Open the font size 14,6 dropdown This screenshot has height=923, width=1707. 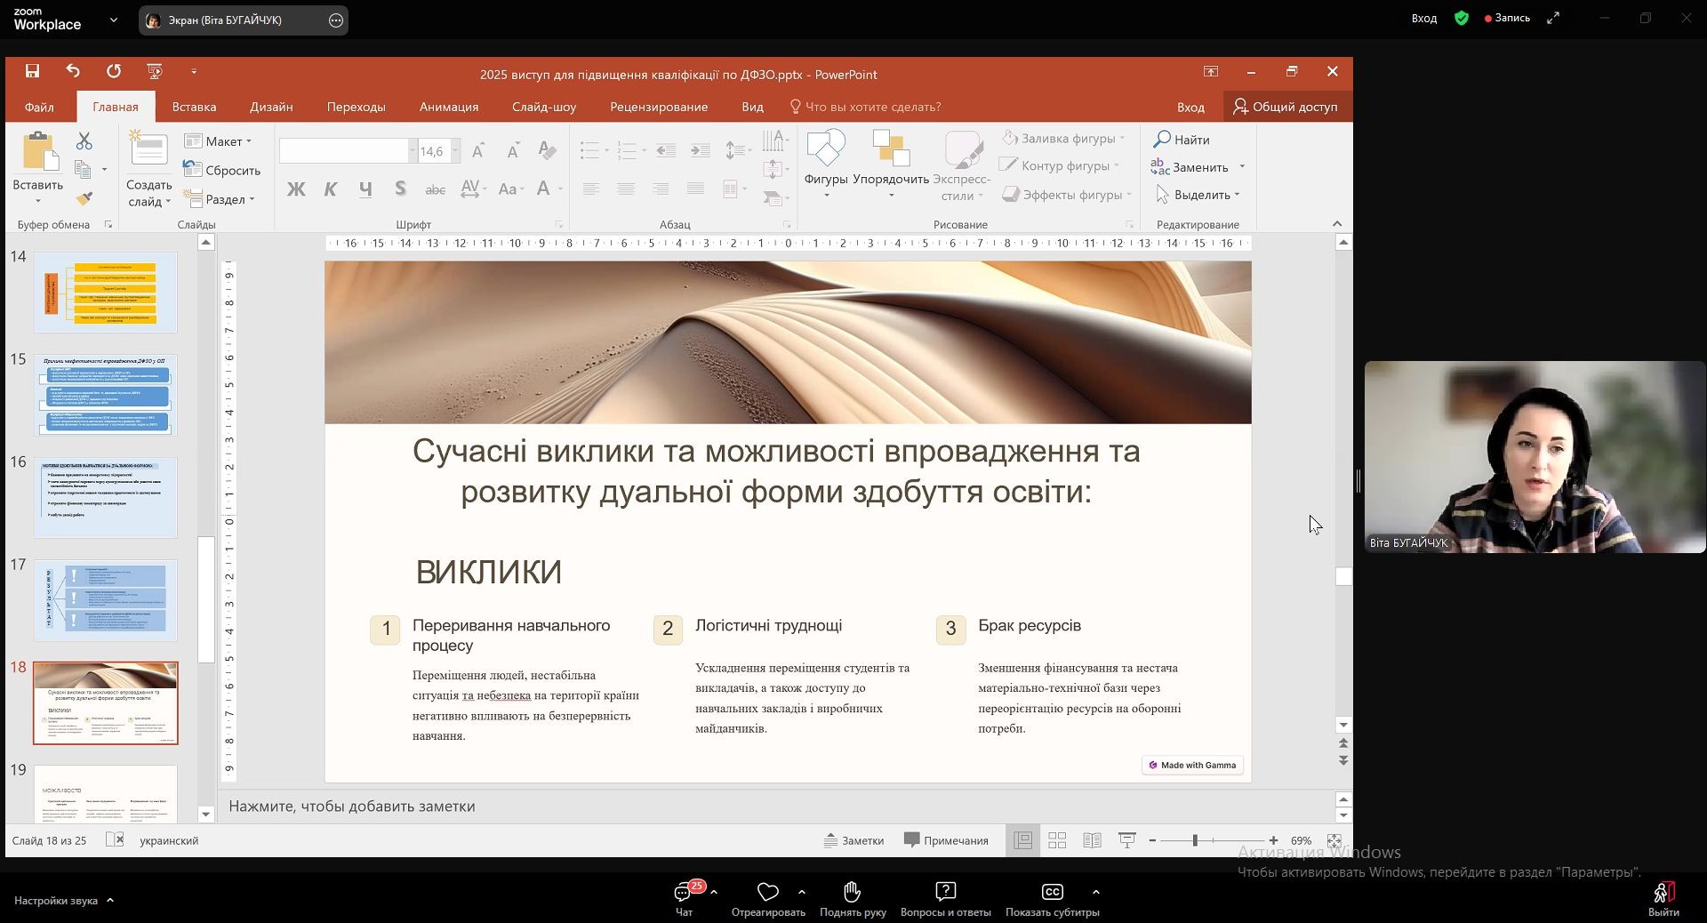(x=455, y=151)
